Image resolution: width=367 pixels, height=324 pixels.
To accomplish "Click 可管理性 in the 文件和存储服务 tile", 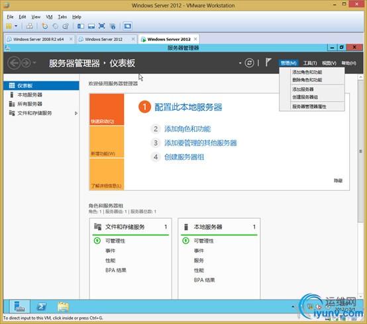I will click(115, 241).
